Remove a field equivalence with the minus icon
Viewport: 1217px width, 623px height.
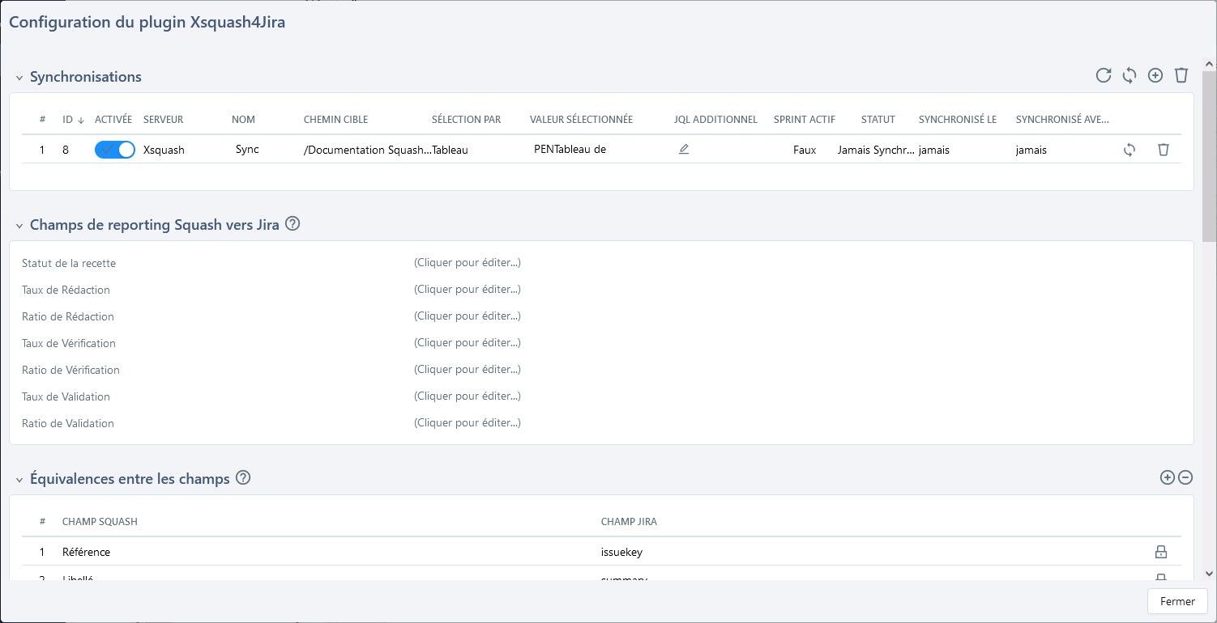tap(1185, 477)
